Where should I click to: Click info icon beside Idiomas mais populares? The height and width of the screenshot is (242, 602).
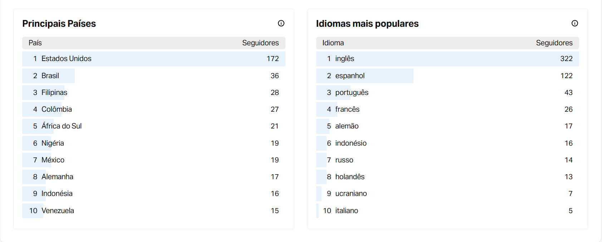pos(575,23)
